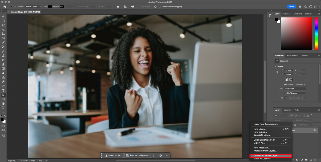This screenshot has width=321, height=162.
Task: Open notifications bell icon
Action: (300, 7)
